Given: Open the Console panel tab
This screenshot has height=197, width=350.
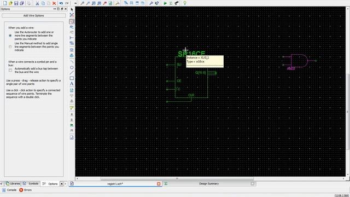Looking at the screenshot, I should coord(9,190).
